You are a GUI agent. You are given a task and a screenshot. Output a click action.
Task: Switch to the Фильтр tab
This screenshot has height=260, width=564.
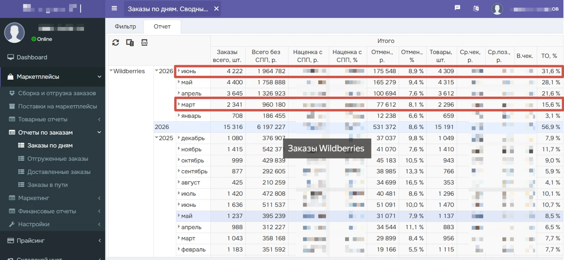[125, 26]
